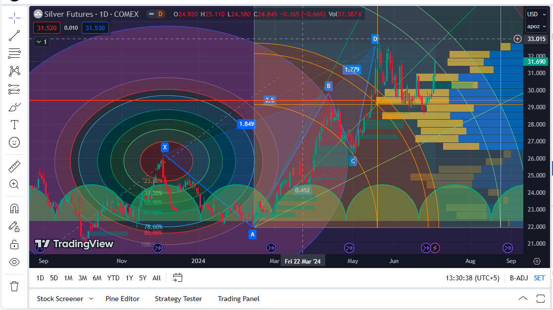Select the crosshair cursor tool

coord(14,18)
